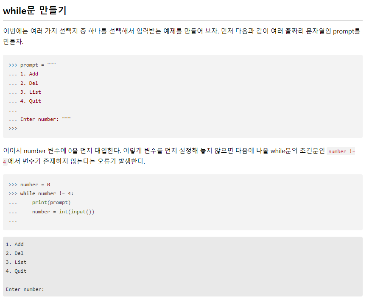372x302 pixels.
Task: Click the 'number = int(input())' line
Action: tap(63, 212)
